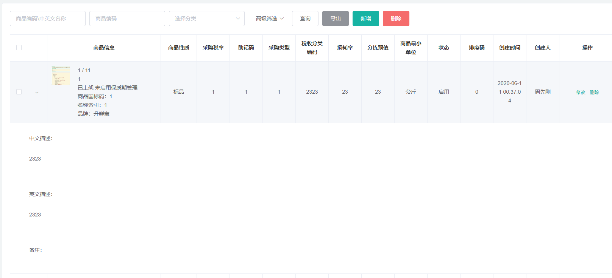Tick the select-all checkbox in the table header

pyautogui.click(x=19, y=48)
